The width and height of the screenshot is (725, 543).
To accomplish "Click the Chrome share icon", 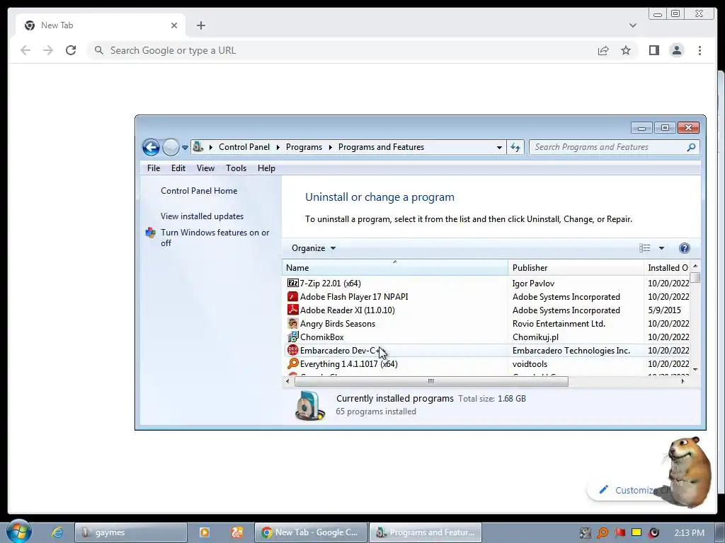I will [x=603, y=50].
